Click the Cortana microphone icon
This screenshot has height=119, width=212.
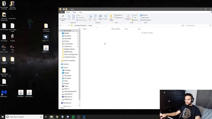(41, 117)
